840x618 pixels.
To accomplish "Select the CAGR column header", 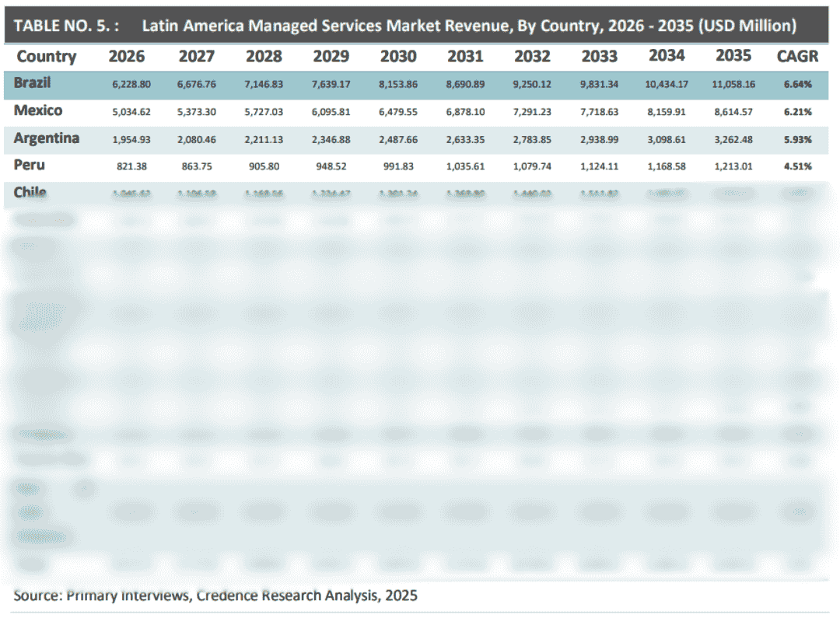I will point(797,56).
